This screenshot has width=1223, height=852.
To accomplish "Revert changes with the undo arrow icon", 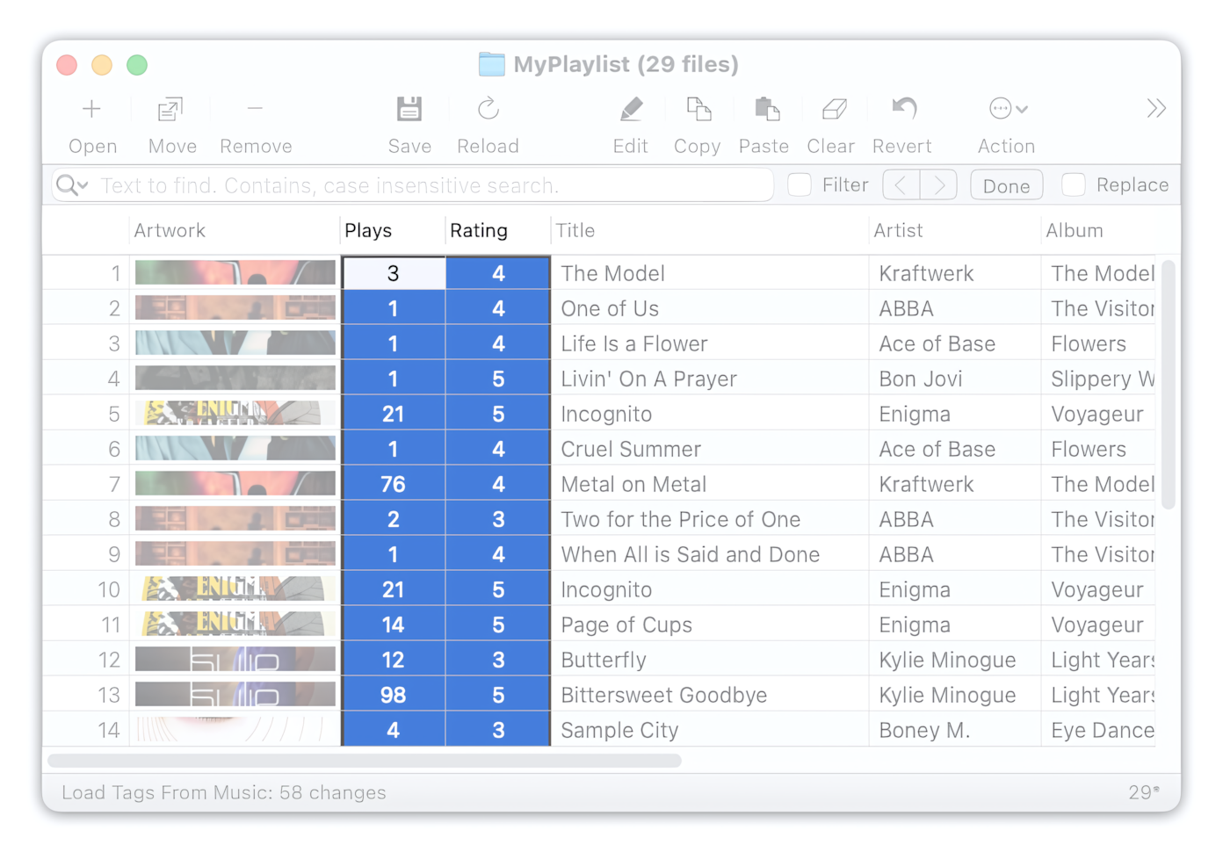I will coord(904,108).
